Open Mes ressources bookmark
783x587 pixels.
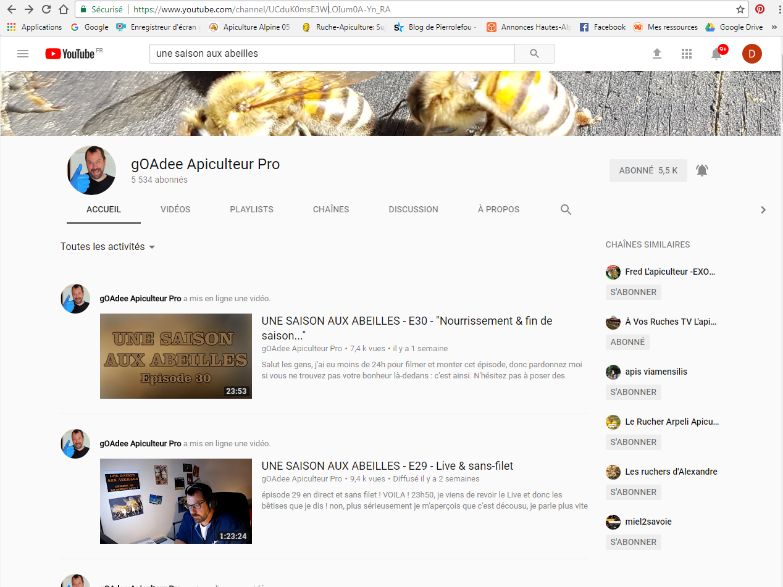[x=666, y=27]
